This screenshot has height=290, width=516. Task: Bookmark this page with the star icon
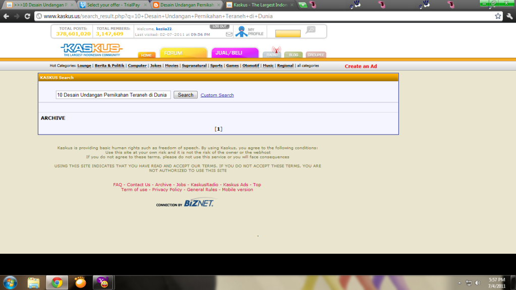click(498, 16)
